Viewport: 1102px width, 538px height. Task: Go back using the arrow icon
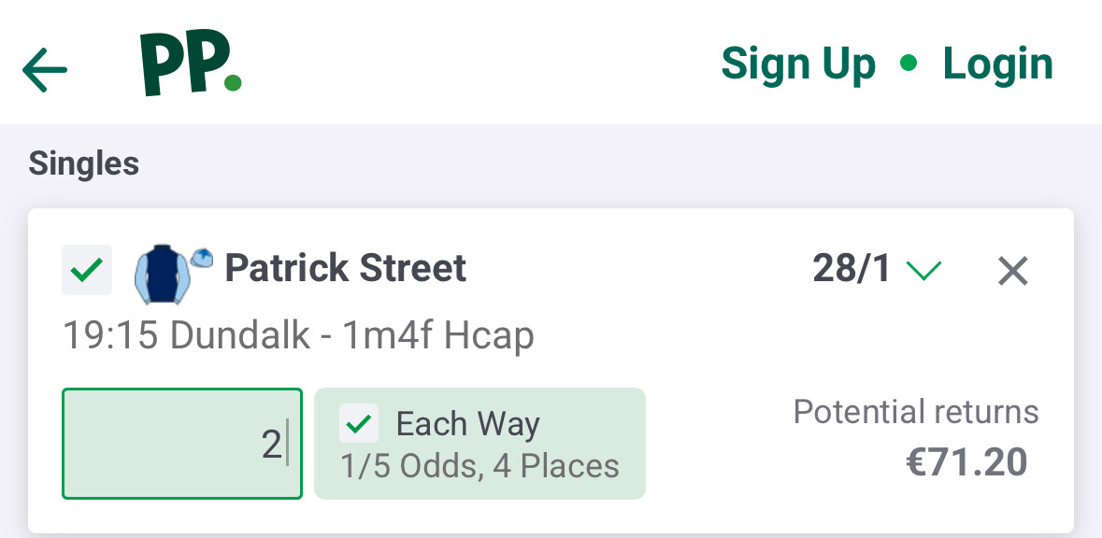click(x=45, y=69)
